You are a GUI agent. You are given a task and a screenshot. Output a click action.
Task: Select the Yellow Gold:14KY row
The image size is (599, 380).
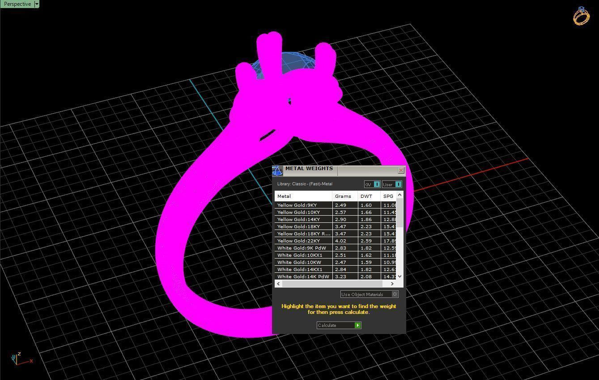[x=336, y=219]
